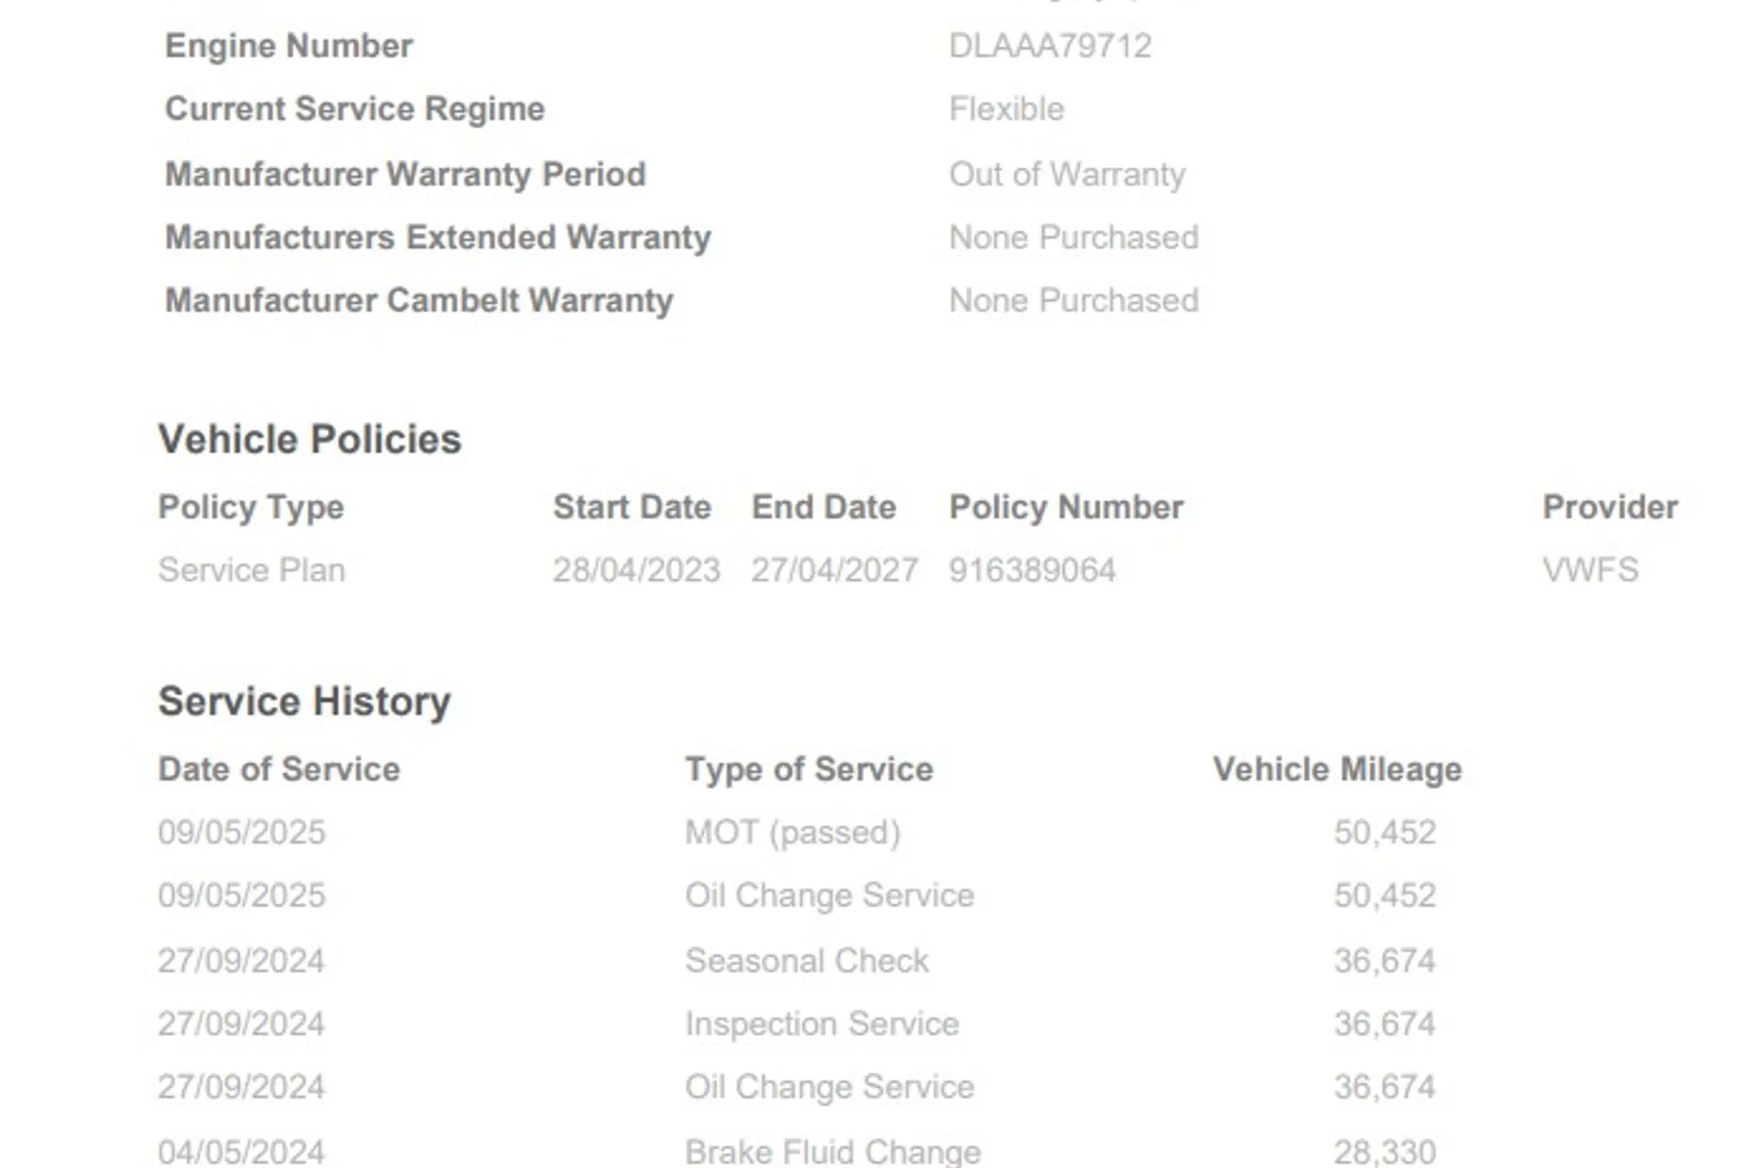1753x1168 pixels.
Task: Click the MOT (passed) service entry
Action: coord(793,832)
